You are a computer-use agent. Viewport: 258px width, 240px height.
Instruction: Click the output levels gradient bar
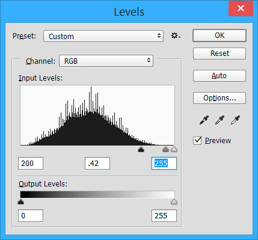97,194
